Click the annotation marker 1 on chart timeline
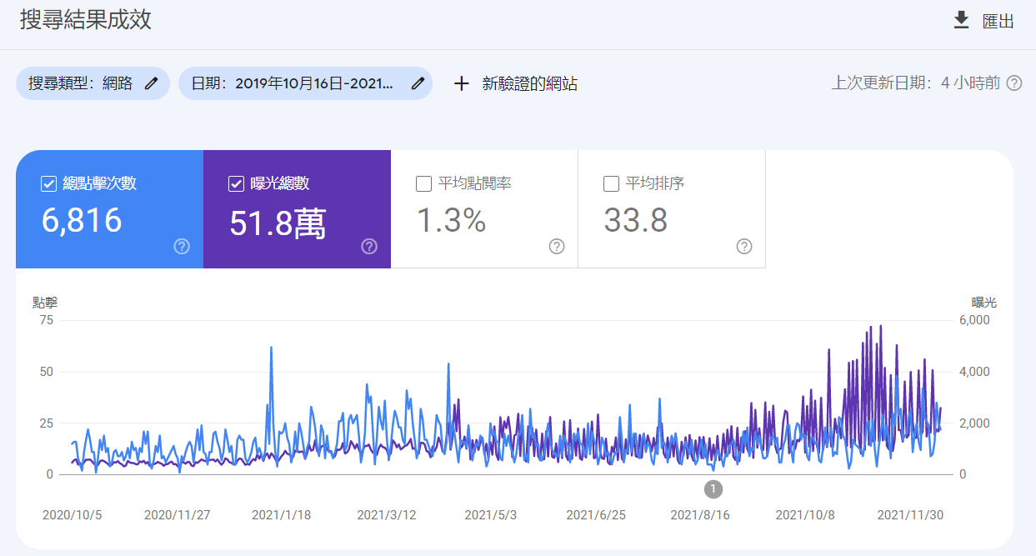 713,489
